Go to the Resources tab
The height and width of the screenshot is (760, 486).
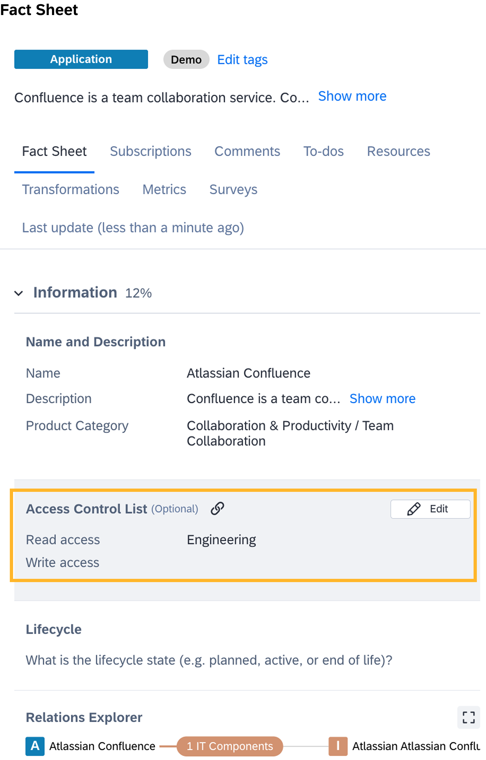point(398,151)
